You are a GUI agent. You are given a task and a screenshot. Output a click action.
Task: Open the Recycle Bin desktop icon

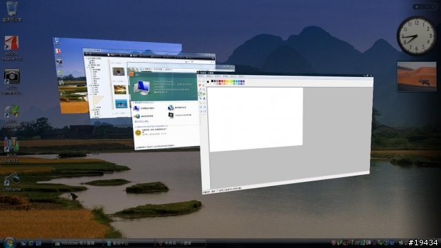point(12,11)
